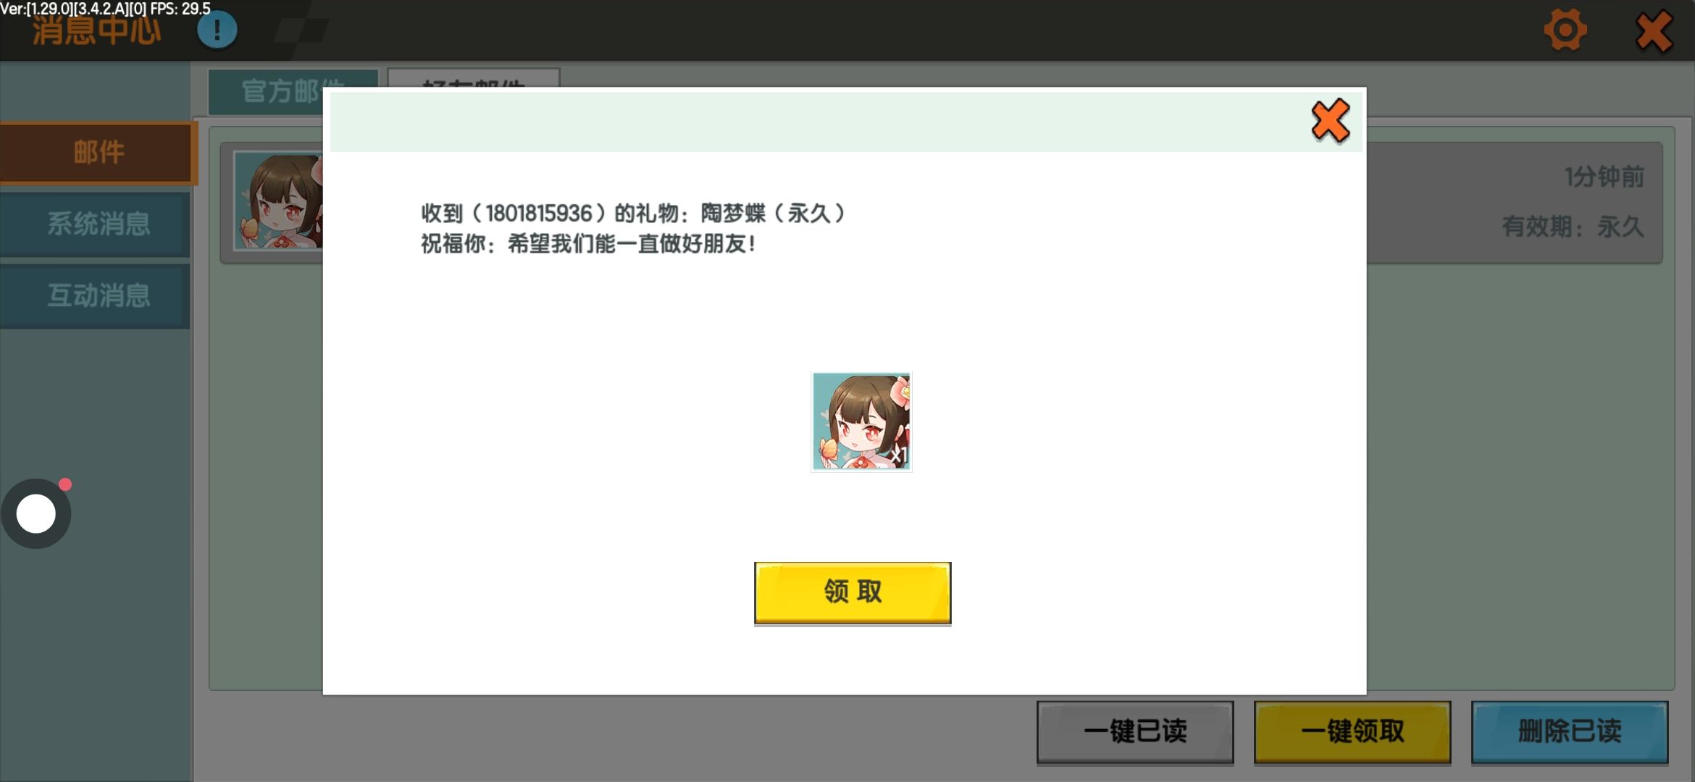Image resolution: width=1695 pixels, height=782 pixels.
Task: Click the mail sender avatar in list
Action: tap(279, 201)
